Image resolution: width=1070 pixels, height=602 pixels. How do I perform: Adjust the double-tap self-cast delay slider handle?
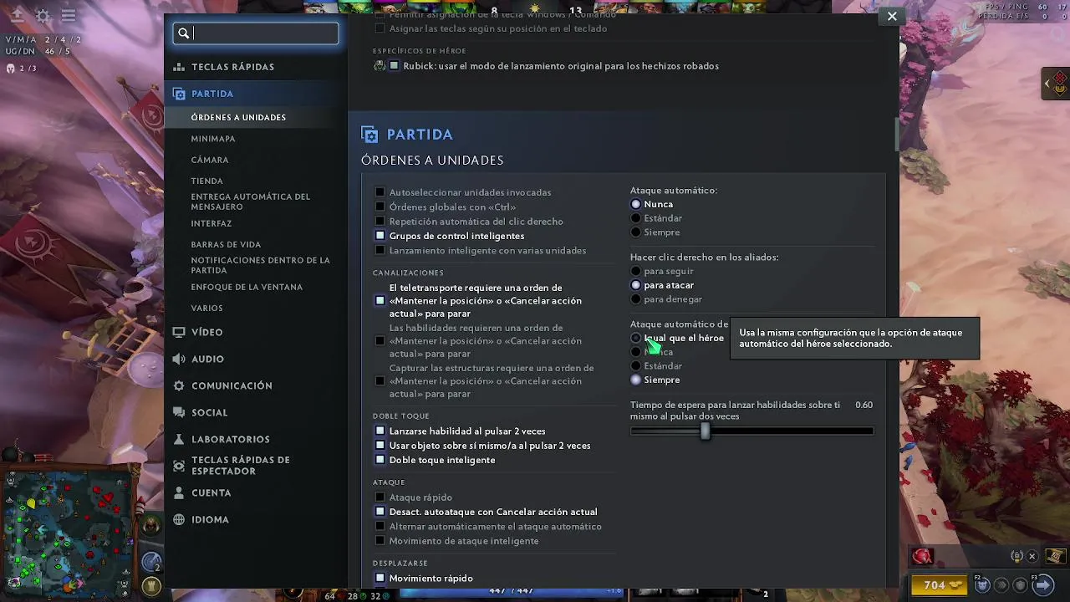tap(705, 431)
